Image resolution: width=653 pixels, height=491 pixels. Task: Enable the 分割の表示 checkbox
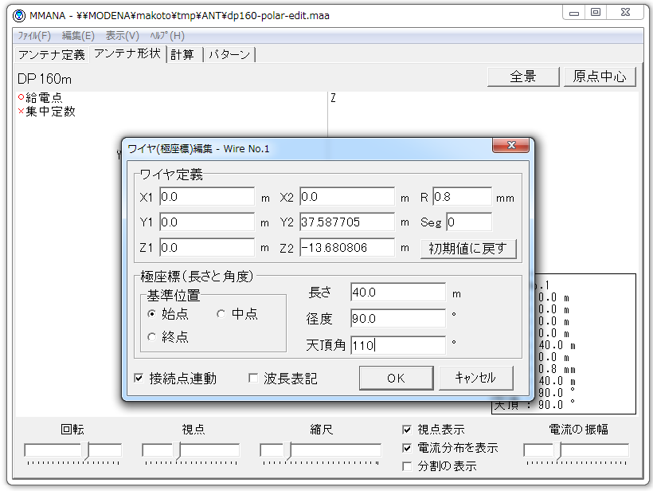(x=408, y=466)
